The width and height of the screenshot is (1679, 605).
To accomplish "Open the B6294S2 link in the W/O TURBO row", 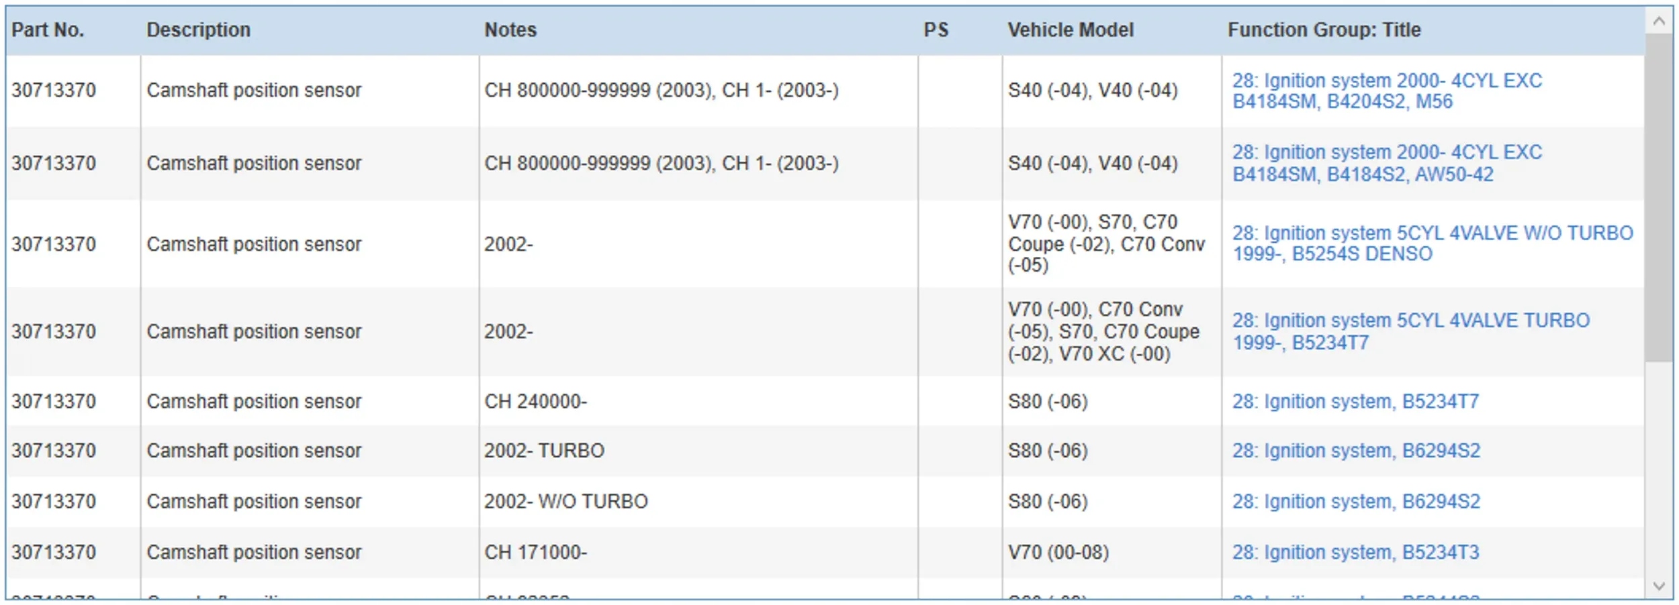I will coord(1355,502).
